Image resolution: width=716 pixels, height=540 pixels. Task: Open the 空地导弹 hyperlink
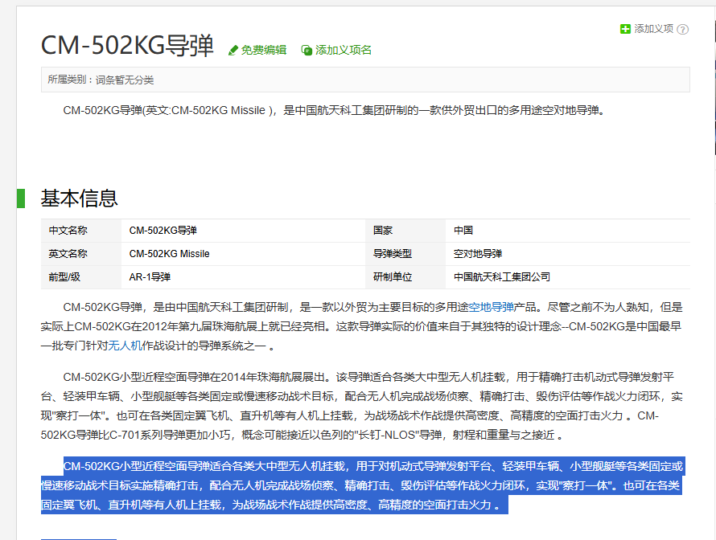click(x=492, y=308)
